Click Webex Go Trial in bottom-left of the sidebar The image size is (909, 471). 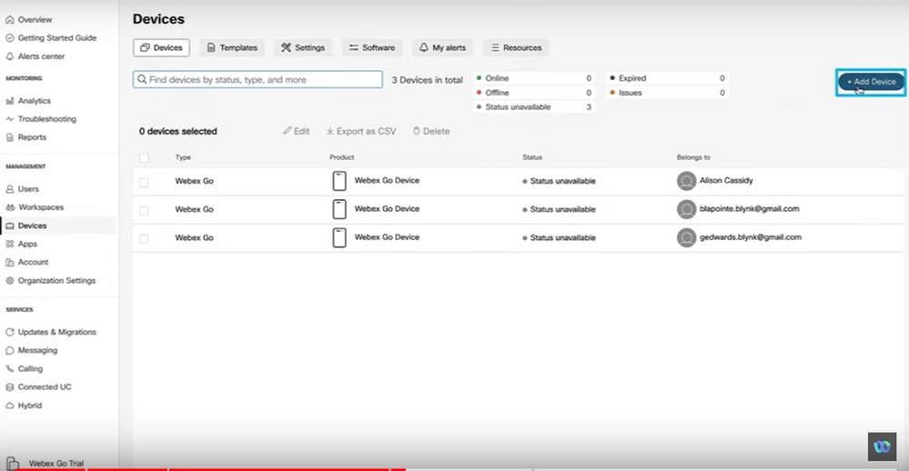46,463
